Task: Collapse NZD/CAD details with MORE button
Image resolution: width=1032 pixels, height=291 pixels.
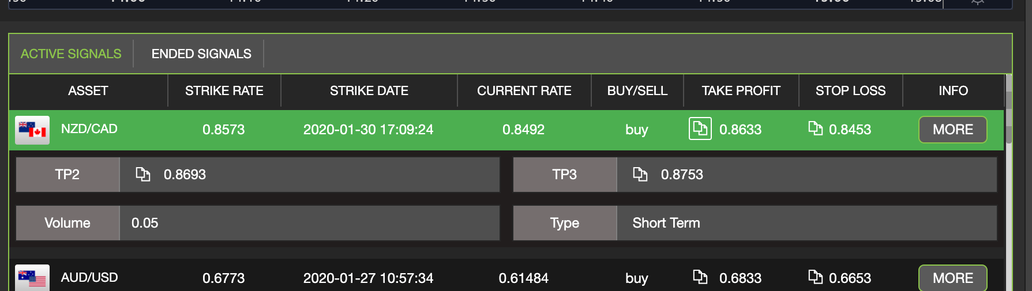Action: click(x=952, y=130)
